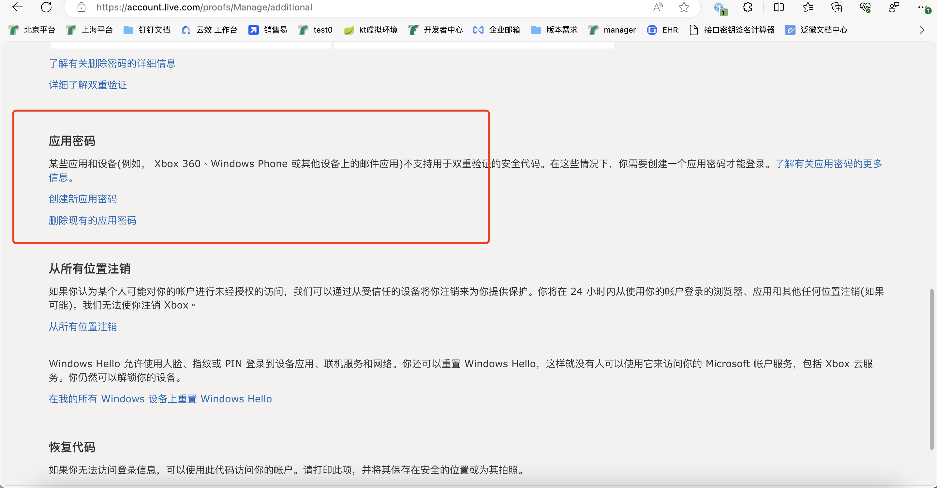937x488 pixels.
Task: Open the browser extensions puzzle icon
Action: [748, 7]
